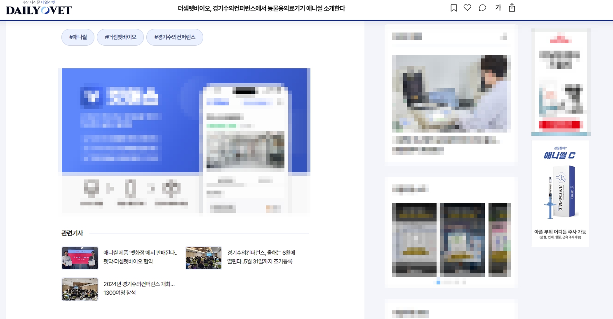Image resolution: width=613 pixels, height=319 pixels.
Task: Open the #경기수의컨퍼런스 tag
Action: 175,37
